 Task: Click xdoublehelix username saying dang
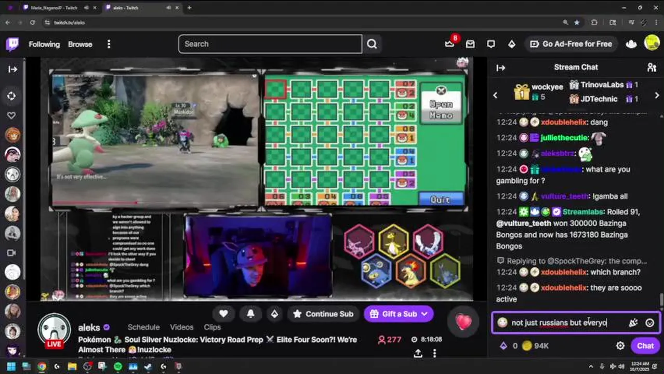click(x=564, y=122)
